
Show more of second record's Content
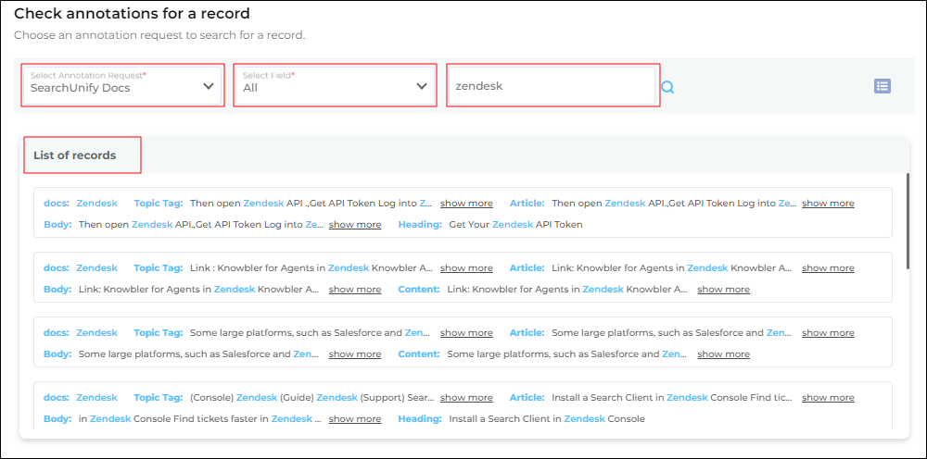(723, 289)
